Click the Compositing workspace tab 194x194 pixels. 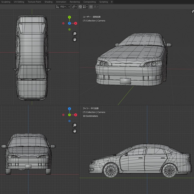90,2
